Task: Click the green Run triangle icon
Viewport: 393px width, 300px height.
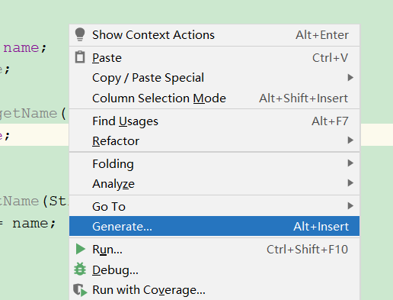Action: coord(81,249)
